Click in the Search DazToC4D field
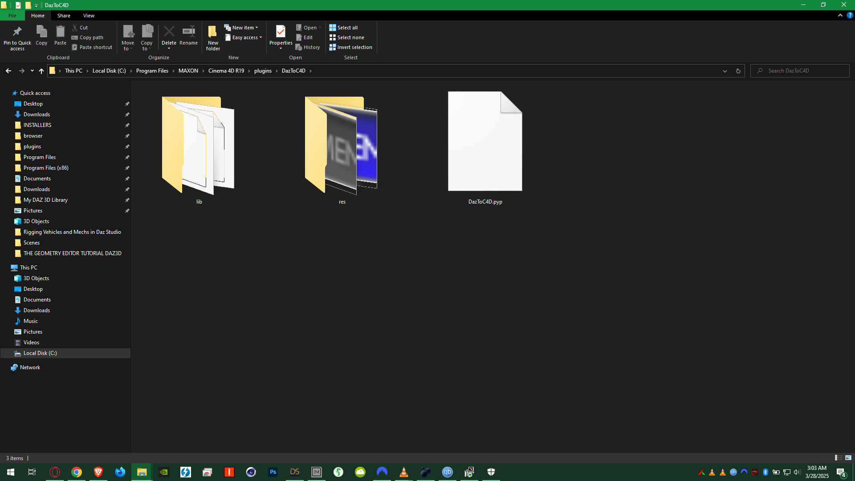 (x=800, y=71)
